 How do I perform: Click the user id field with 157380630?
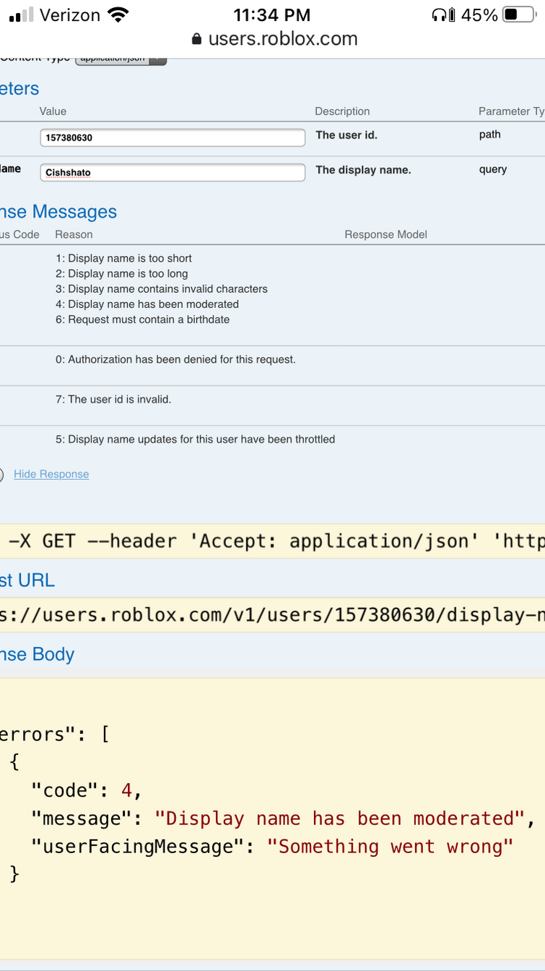[x=173, y=137]
